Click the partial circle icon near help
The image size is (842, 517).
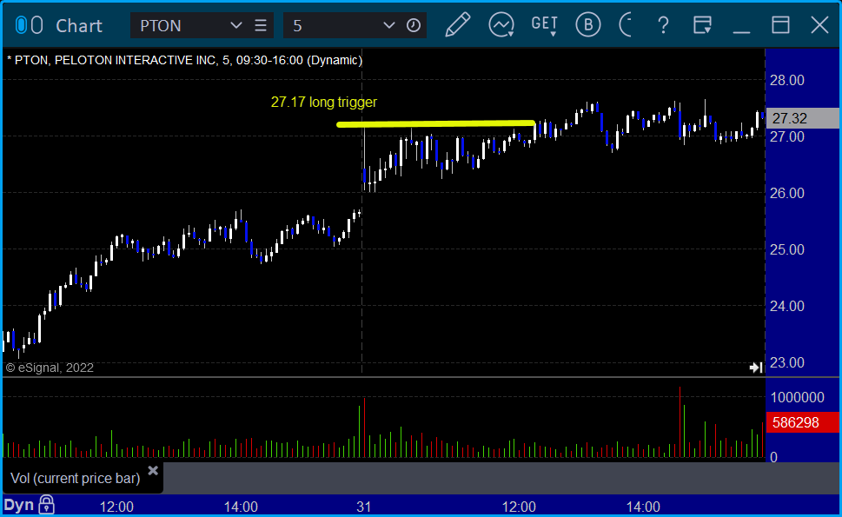tap(626, 25)
